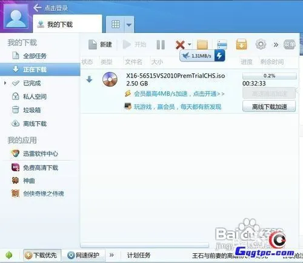303x263 pixels.
Task: Click the 离线下载加速 button
Action: point(269,106)
